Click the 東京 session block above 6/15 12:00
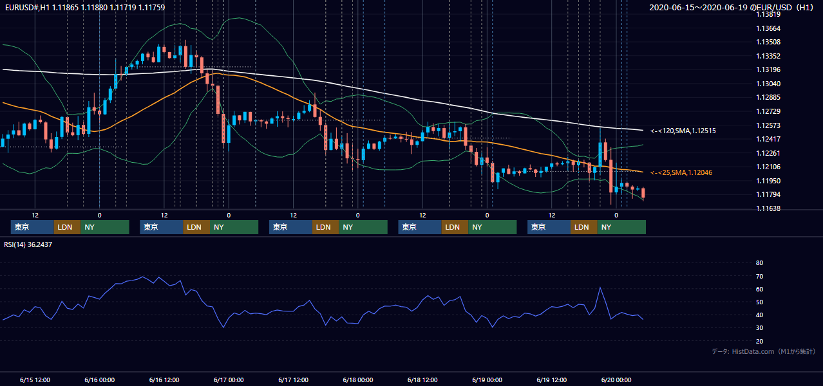 tap(32, 227)
